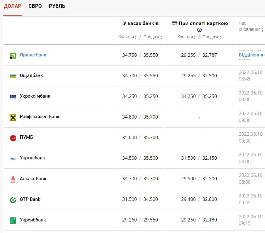Screen dimensions: 265x233
Task: Click the Приватбанк logo icon
Action: pyautogui.click(x=13, y=56)
